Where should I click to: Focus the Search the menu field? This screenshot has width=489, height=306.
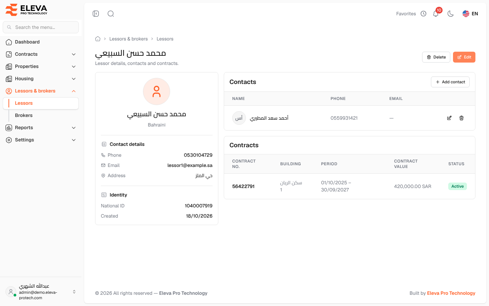pyautogui.click(x=41, y=27)
